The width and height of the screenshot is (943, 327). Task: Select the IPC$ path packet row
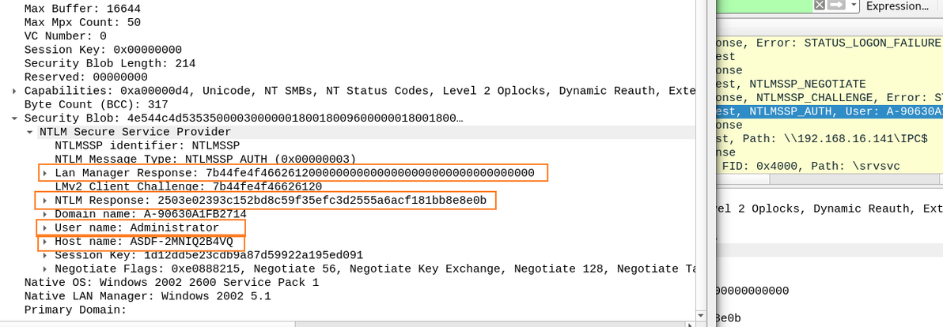pos(829,139)
